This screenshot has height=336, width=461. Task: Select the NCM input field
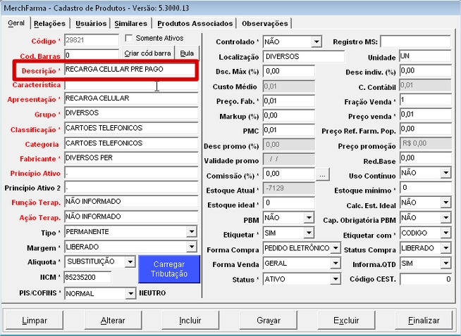(x=88, y=278)
